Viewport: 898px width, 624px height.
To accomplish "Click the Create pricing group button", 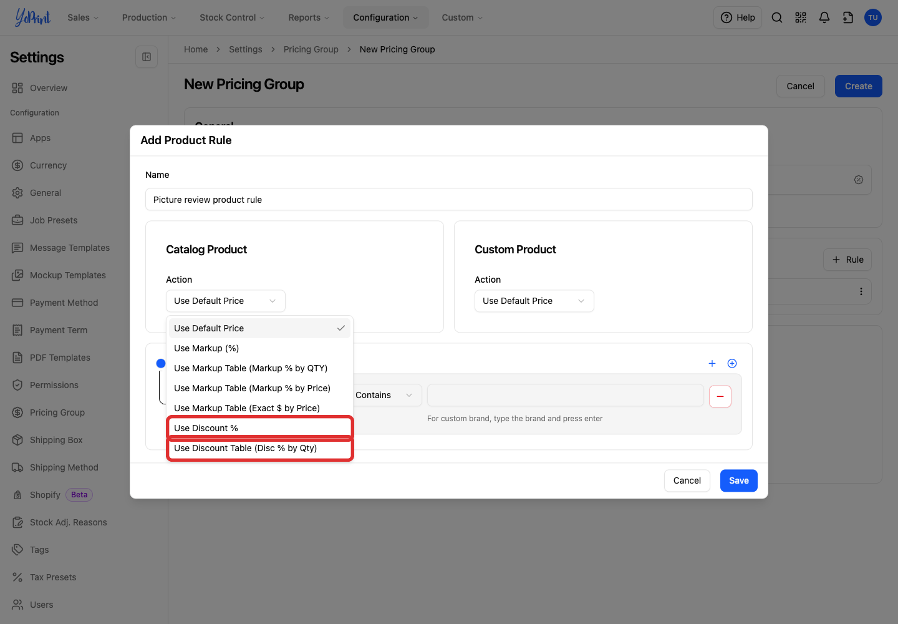I will pyautogui.click(x=859, y=86).
